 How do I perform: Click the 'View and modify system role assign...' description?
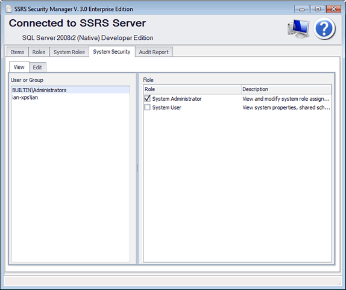coord(286,99)
